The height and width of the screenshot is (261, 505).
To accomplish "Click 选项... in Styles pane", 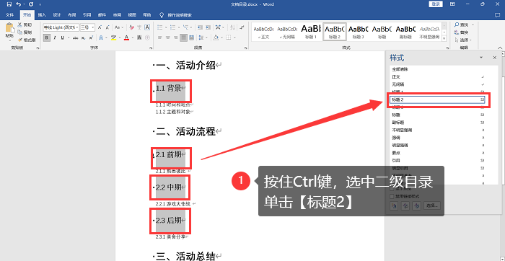I will (432, 205).
